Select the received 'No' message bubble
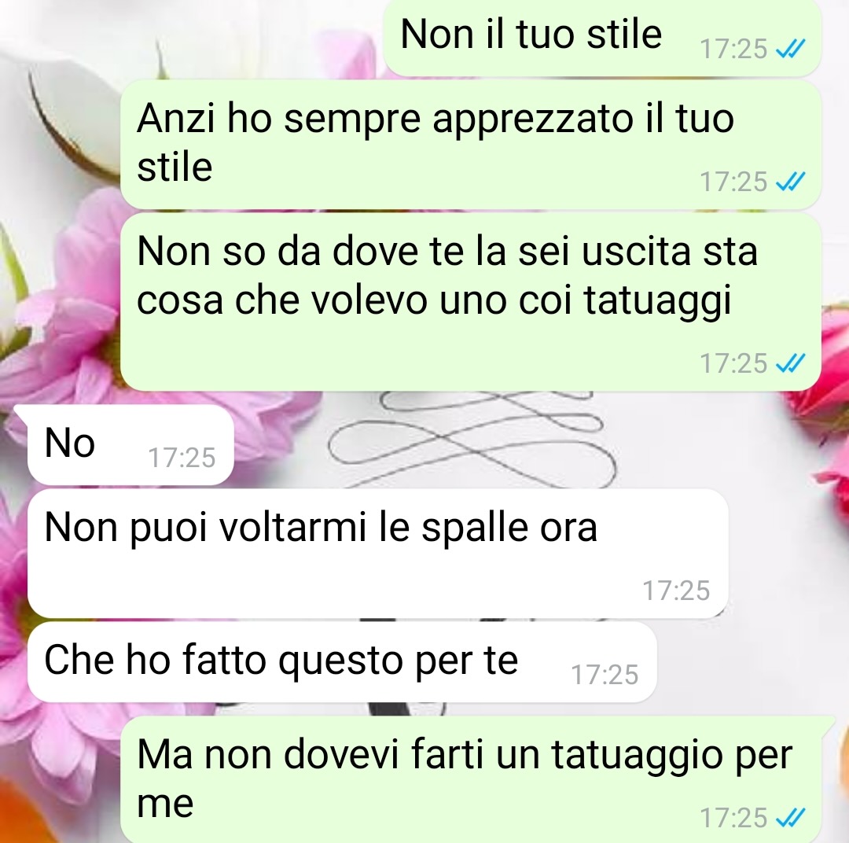Viewport: 849px width, 843px height. (x=130, y=445)
